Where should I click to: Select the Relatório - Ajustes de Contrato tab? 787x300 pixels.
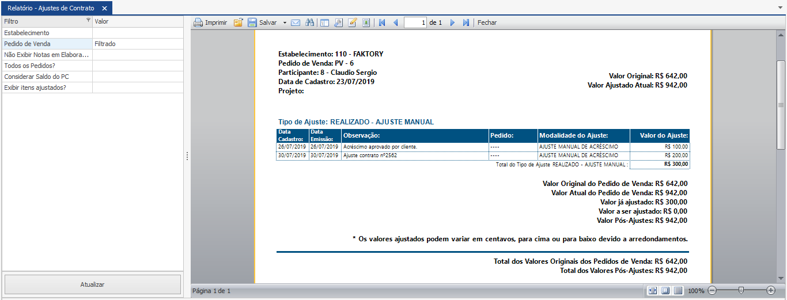click(51, 8)
